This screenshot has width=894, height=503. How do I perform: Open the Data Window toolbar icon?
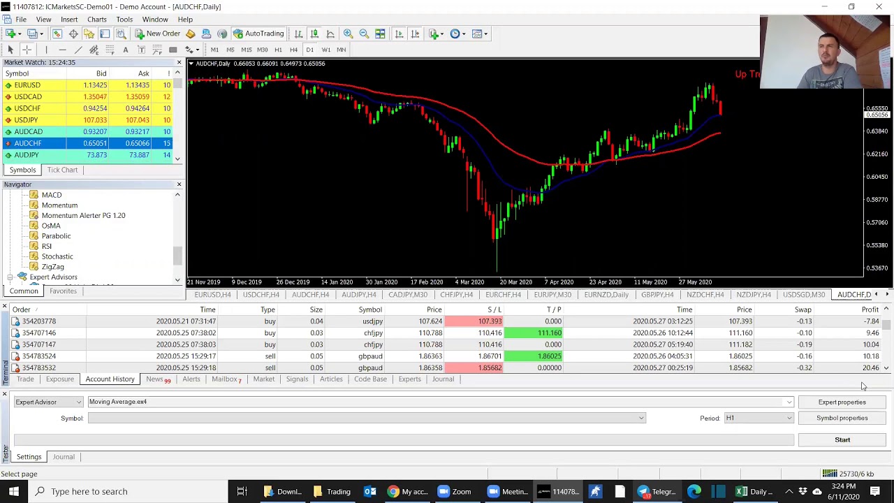click(73, 34)
